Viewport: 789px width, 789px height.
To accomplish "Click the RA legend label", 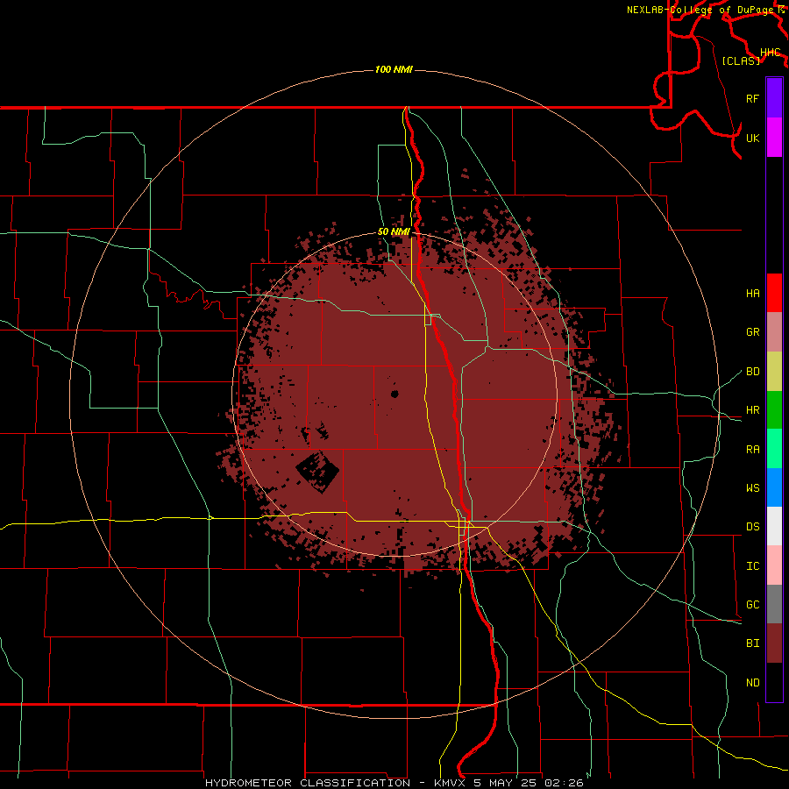I will tap(752, 450).
